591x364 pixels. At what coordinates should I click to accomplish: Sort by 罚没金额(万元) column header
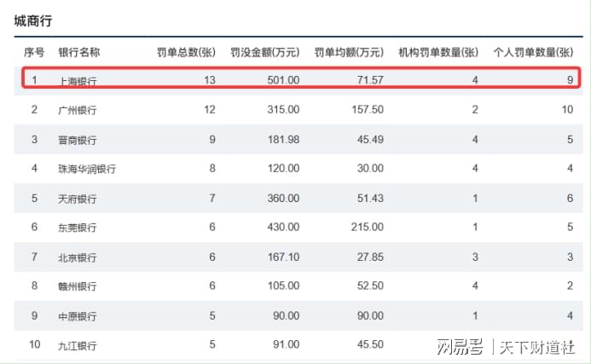[264, 53]
